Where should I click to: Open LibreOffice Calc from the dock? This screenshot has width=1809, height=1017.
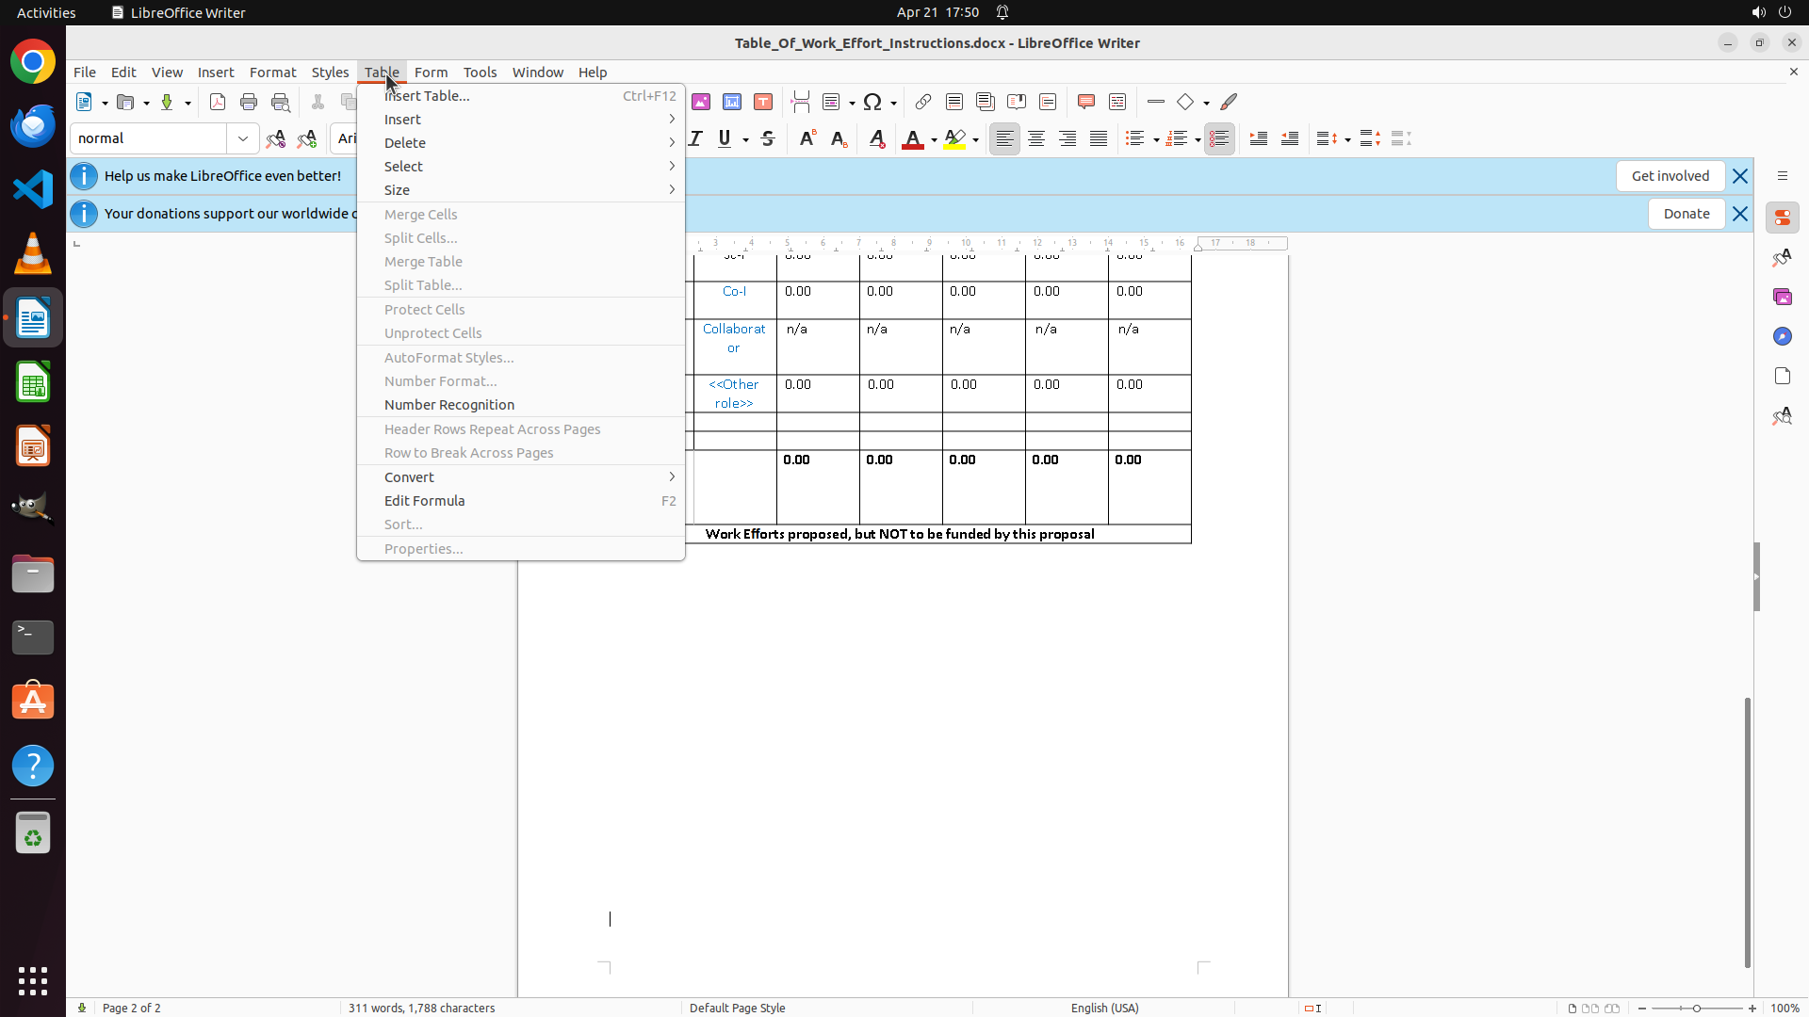coord(33,382)
